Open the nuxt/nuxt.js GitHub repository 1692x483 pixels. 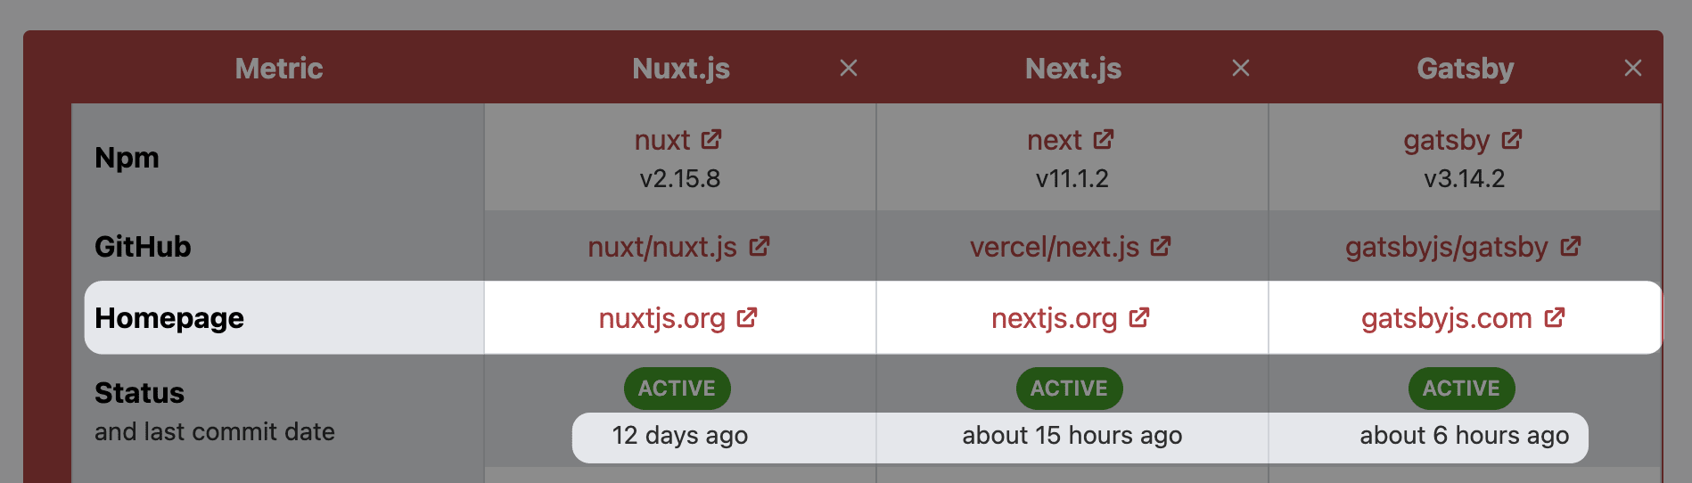click(662, 247)
